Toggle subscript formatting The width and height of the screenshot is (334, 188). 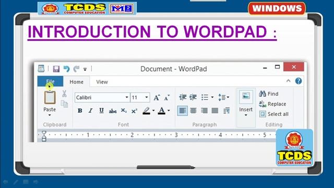pyautogui.click(x=124, y=111)
